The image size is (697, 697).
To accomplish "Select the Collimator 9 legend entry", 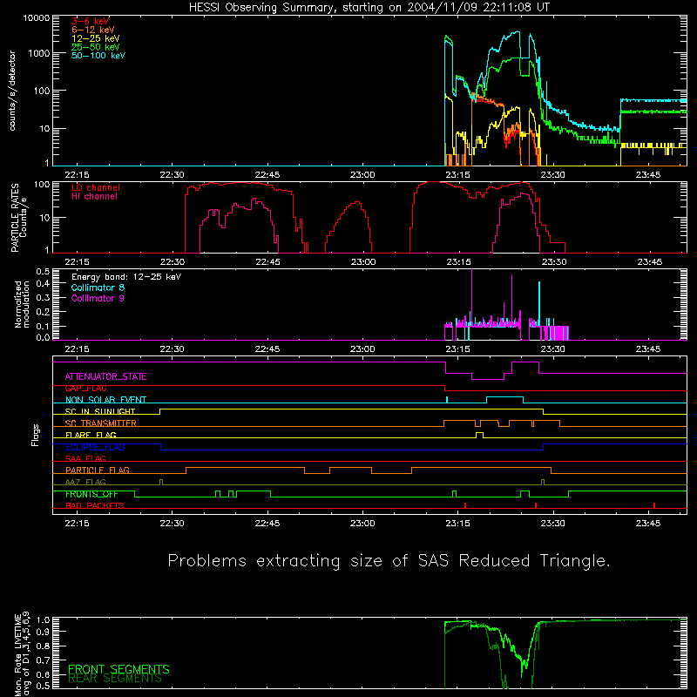I will [x=98, y=298].
